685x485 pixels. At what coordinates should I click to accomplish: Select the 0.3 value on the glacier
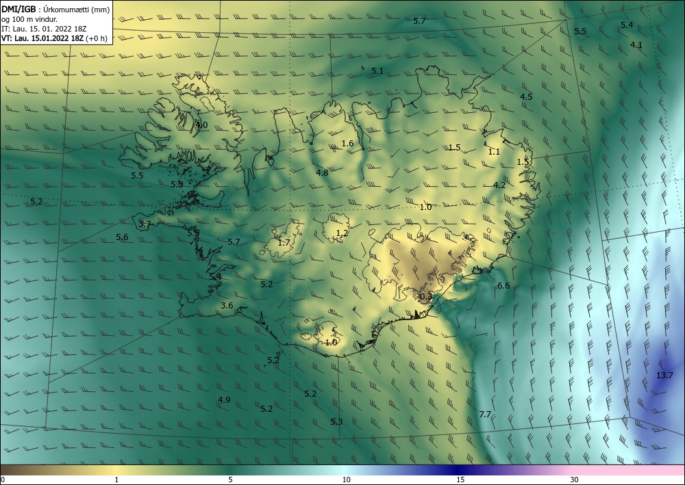coord(426,297)
